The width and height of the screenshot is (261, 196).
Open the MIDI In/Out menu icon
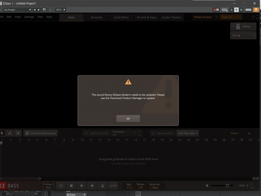pos(247,186)
